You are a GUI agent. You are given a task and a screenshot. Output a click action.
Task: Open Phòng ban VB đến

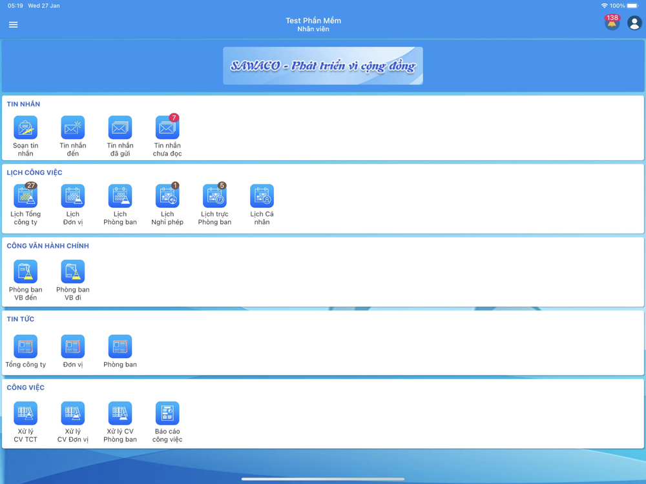[x=26, y=272]
